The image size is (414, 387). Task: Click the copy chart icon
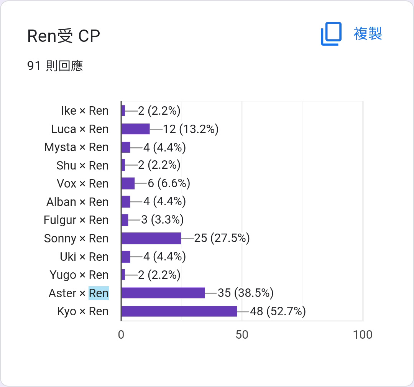click(331, 34)
